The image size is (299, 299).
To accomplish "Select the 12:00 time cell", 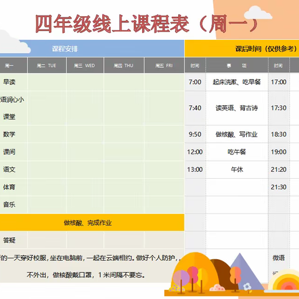I will (195, 152).
